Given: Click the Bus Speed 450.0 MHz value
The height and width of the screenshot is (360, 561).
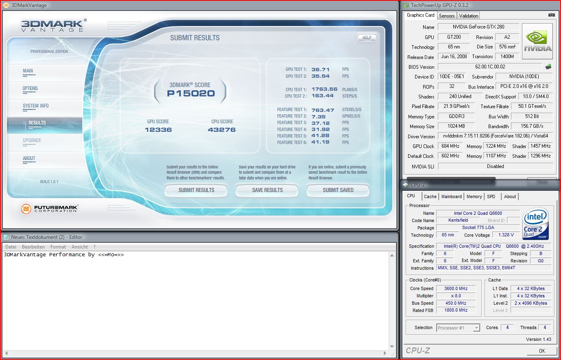Looking at the screenshot, I should coord(456,303).
